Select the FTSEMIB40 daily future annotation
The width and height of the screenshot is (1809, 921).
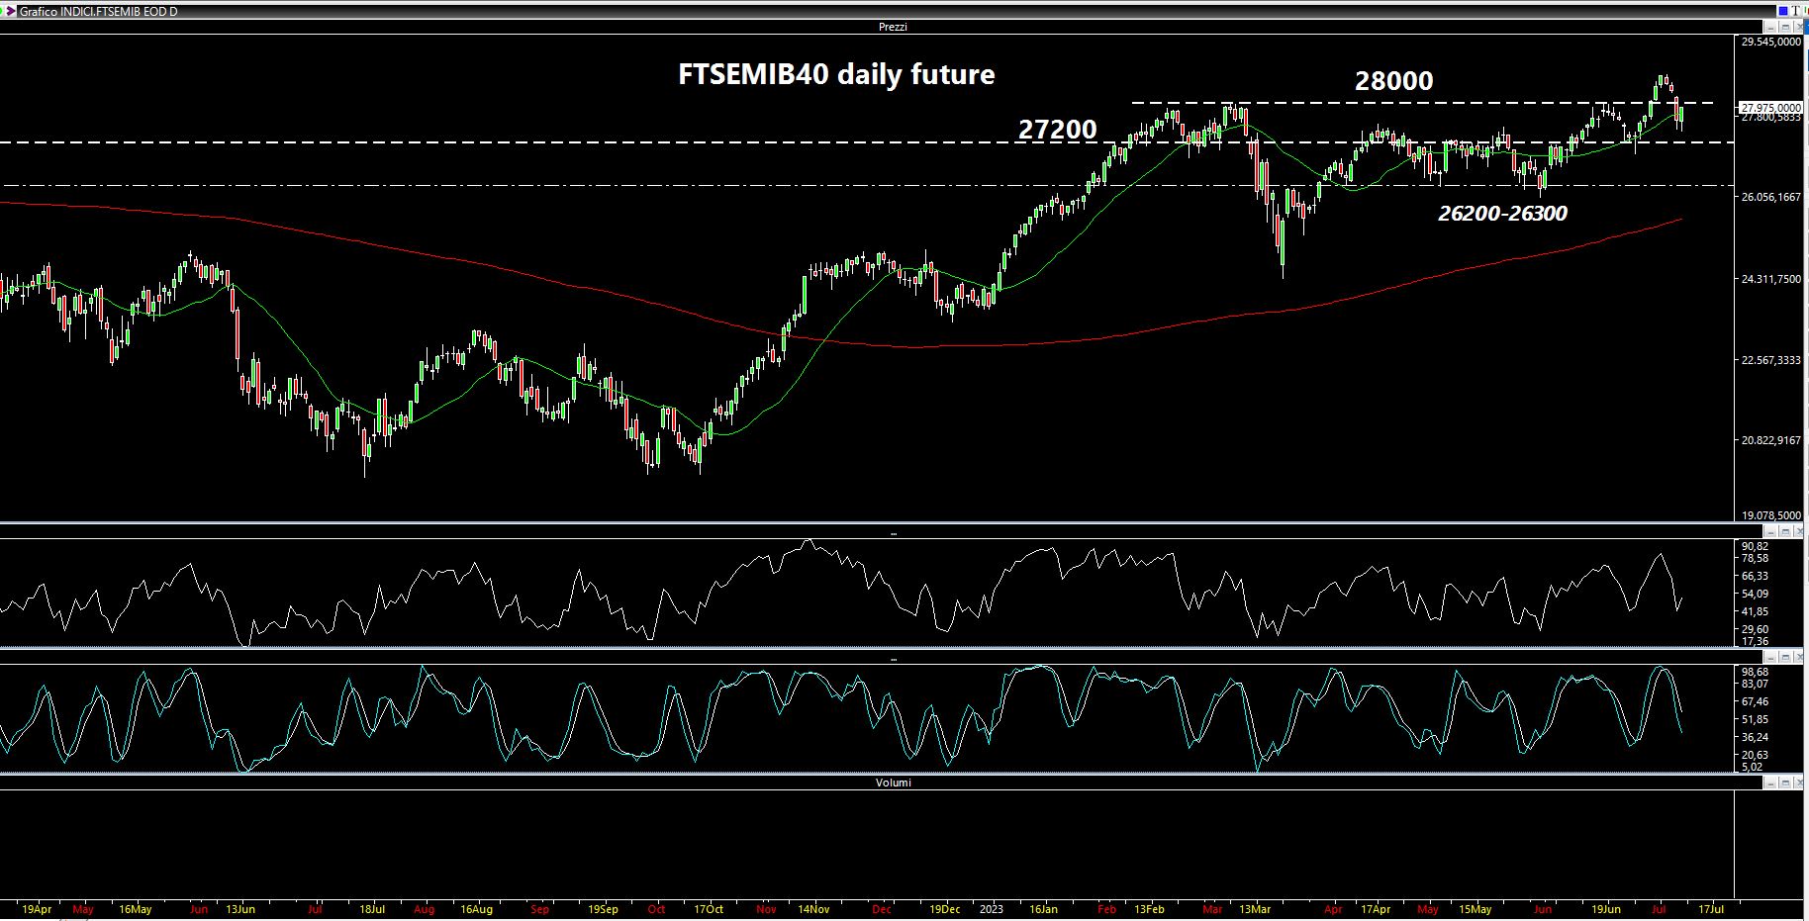(836, 74)
